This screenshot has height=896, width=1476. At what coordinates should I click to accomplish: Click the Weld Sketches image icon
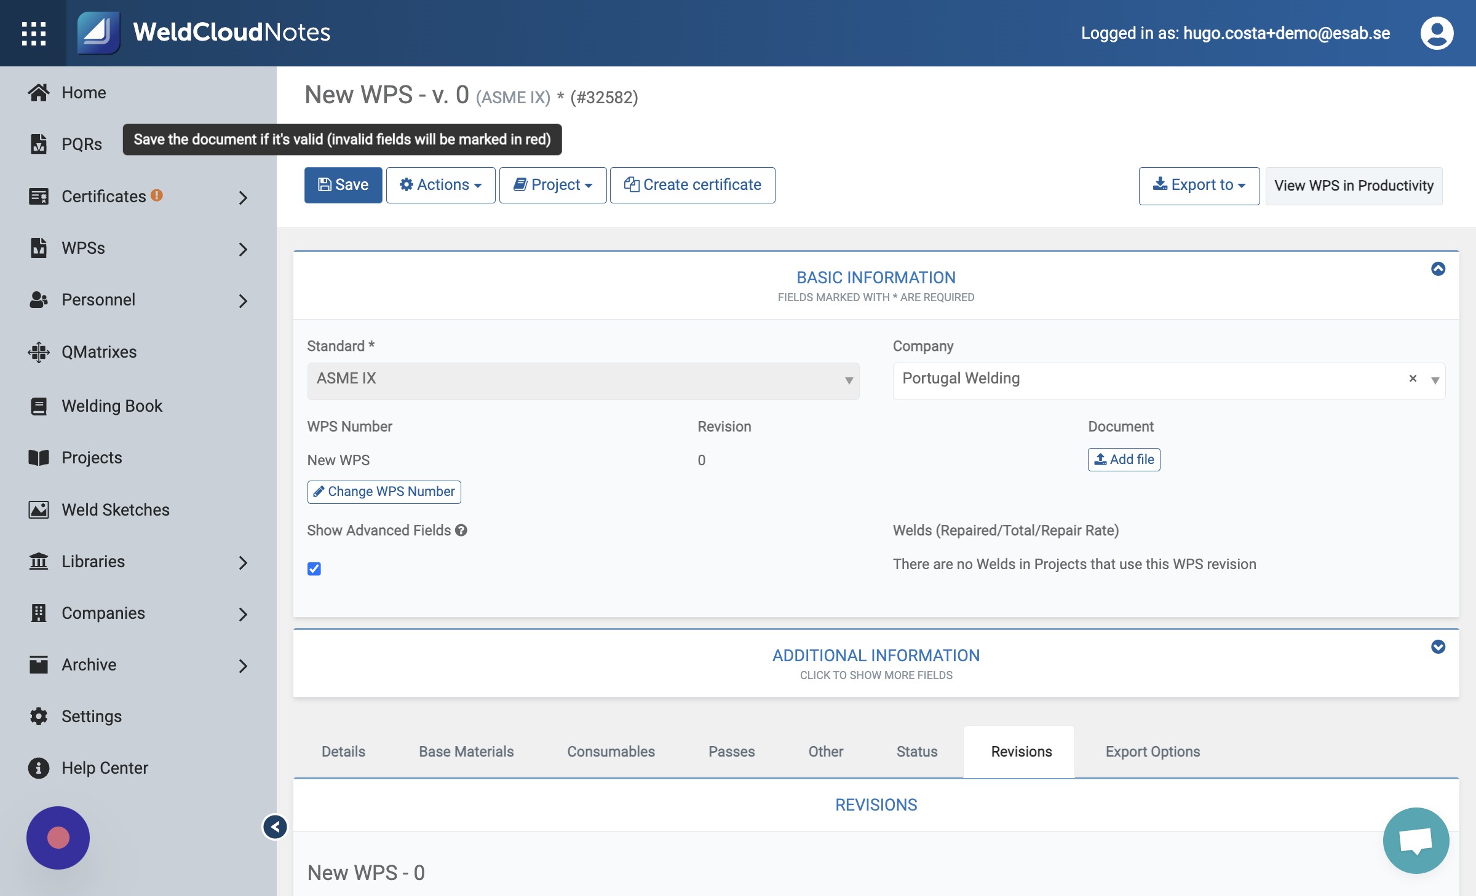tap(38, 509)
